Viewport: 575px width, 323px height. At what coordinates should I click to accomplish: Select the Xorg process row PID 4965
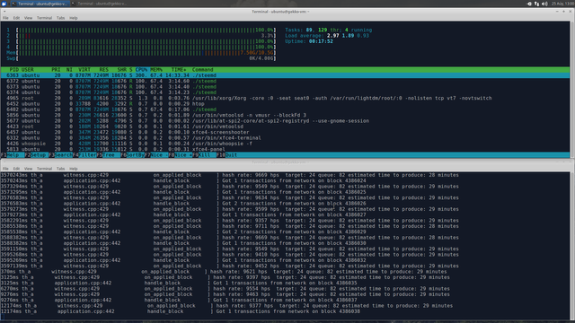click(x=286, y=98)
